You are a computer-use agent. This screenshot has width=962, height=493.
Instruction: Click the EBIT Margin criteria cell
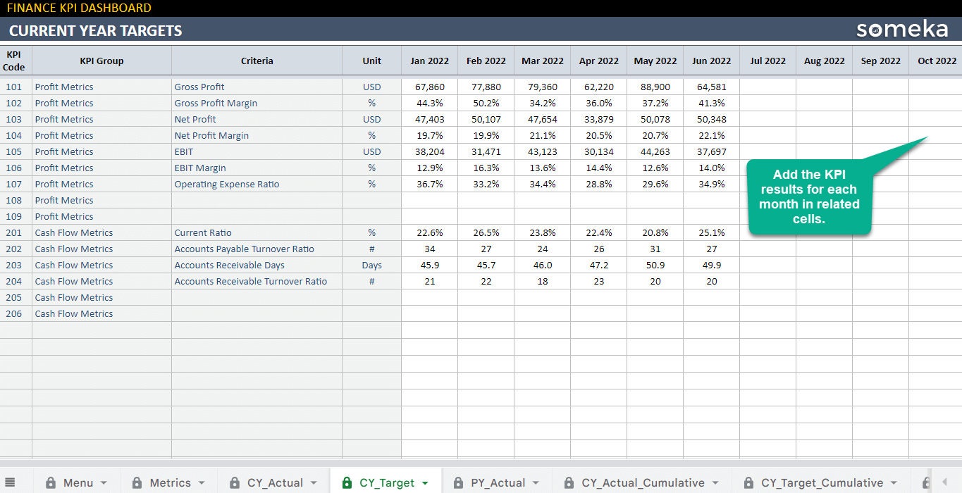coord(257,168)
